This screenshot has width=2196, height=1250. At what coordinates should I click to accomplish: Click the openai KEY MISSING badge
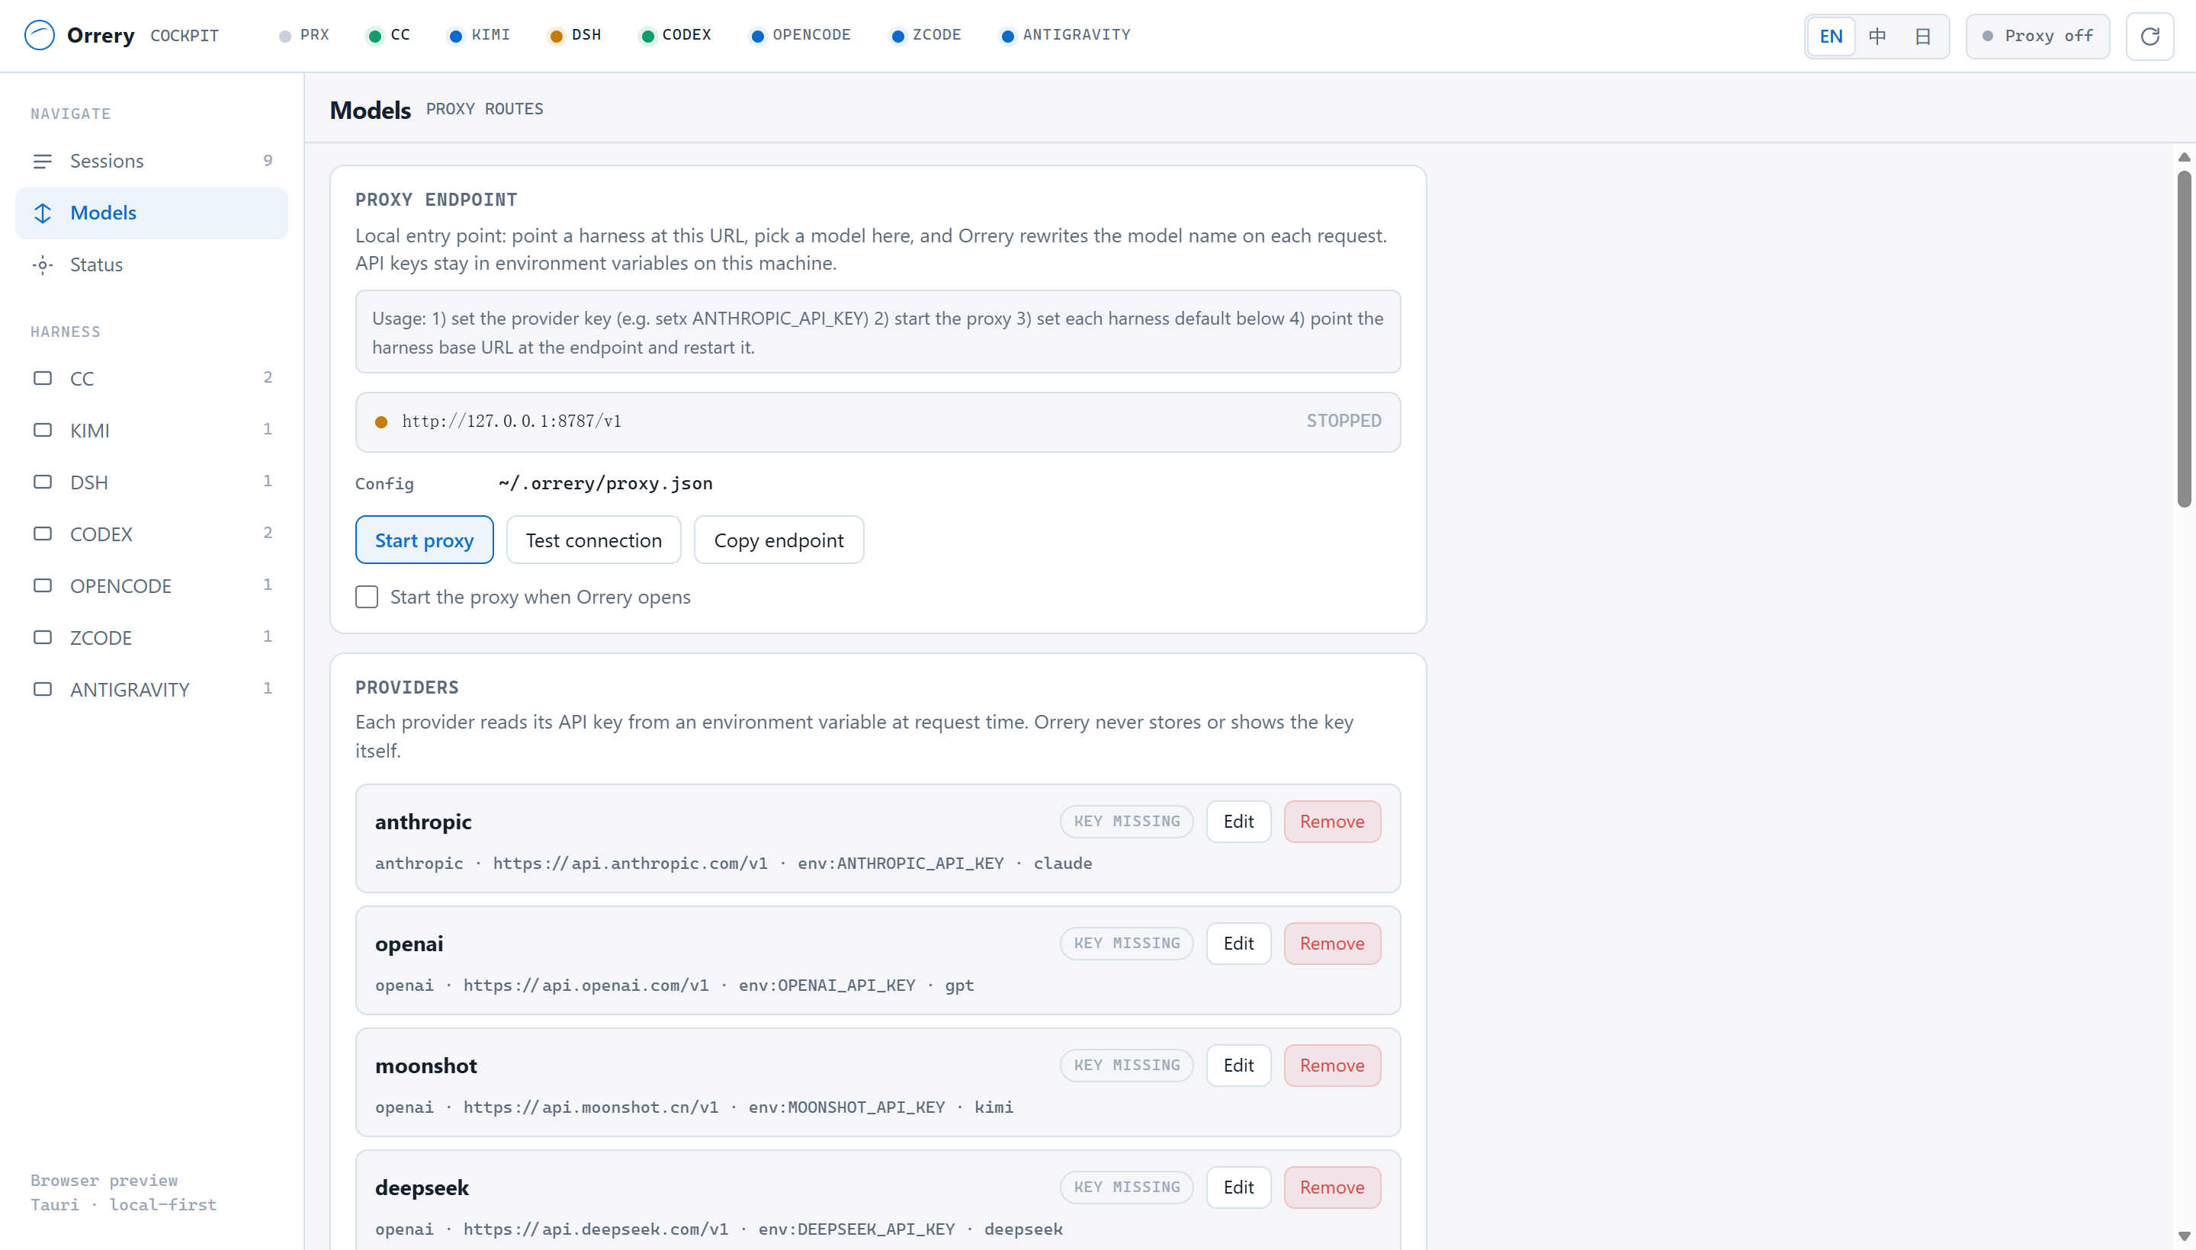coord(1127,944)
